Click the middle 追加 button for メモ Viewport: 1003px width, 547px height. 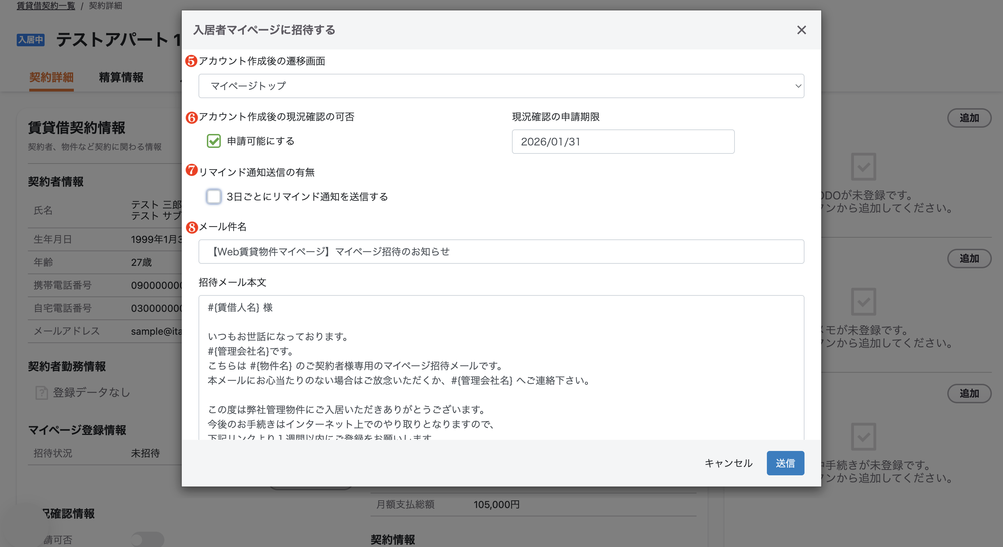point(969,258)
